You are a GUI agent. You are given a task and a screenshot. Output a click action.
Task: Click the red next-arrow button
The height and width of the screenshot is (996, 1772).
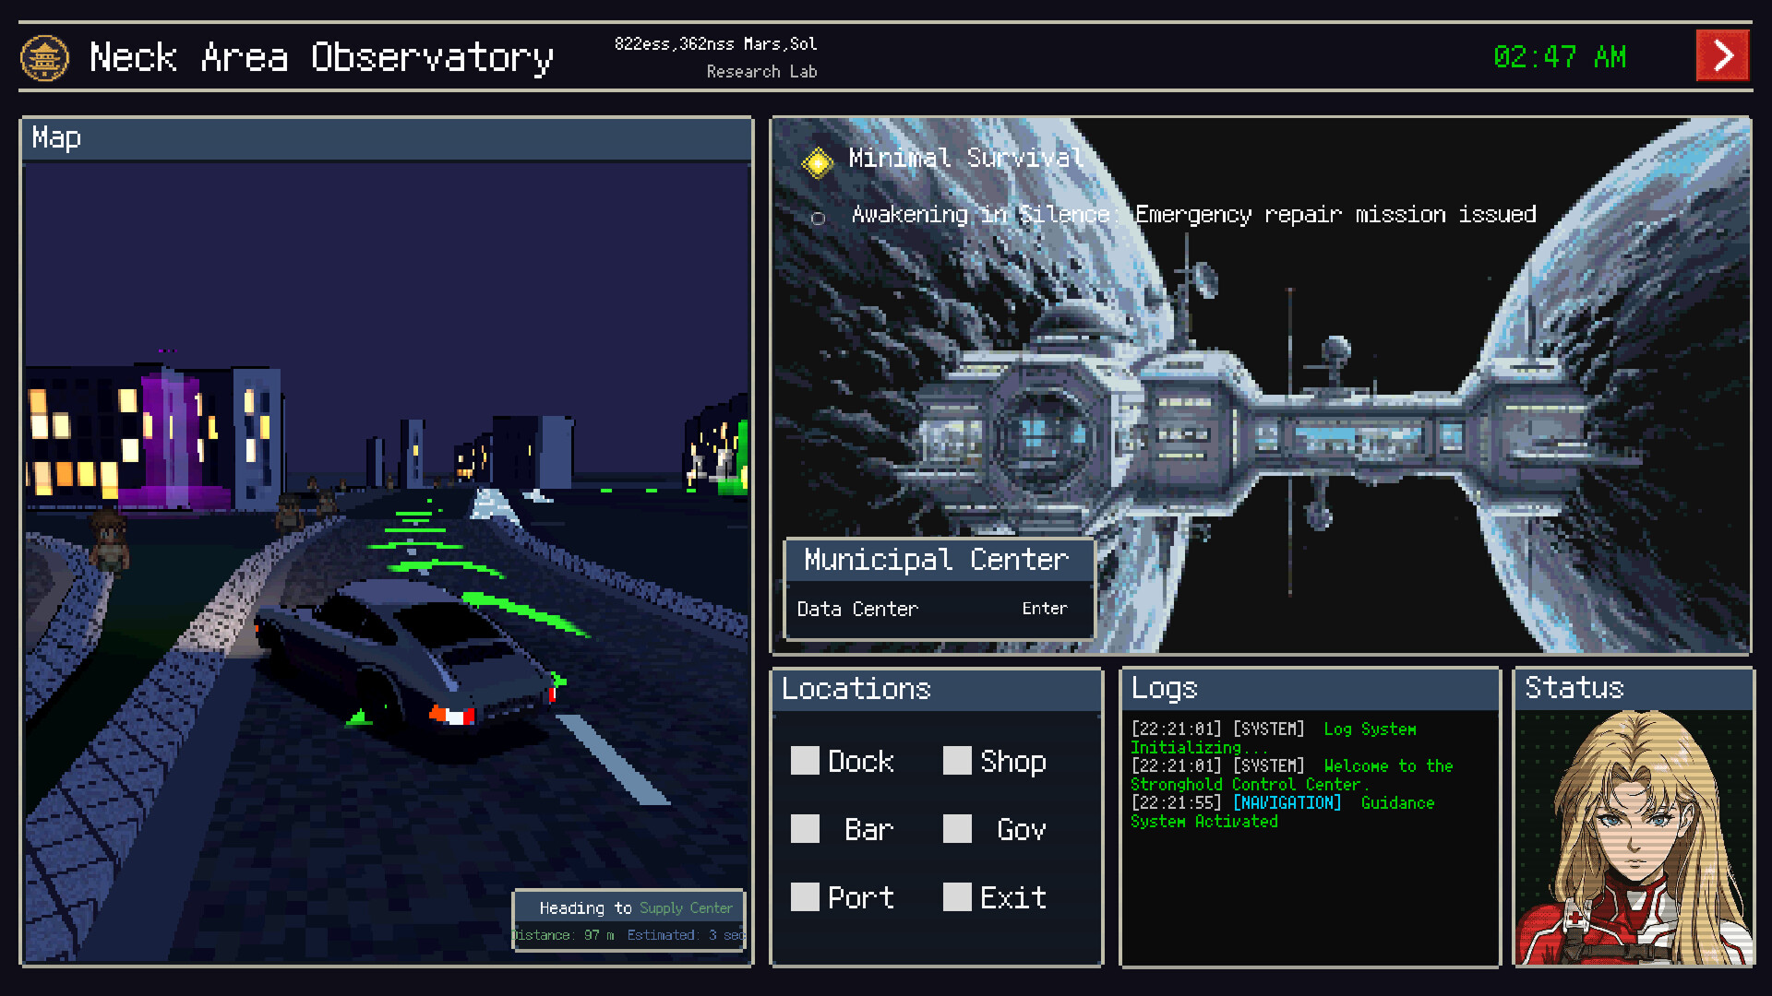click(x=1722, y=56)
